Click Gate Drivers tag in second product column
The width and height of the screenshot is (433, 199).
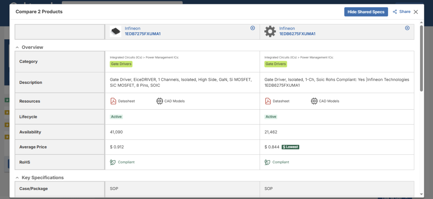click(276, 64)
